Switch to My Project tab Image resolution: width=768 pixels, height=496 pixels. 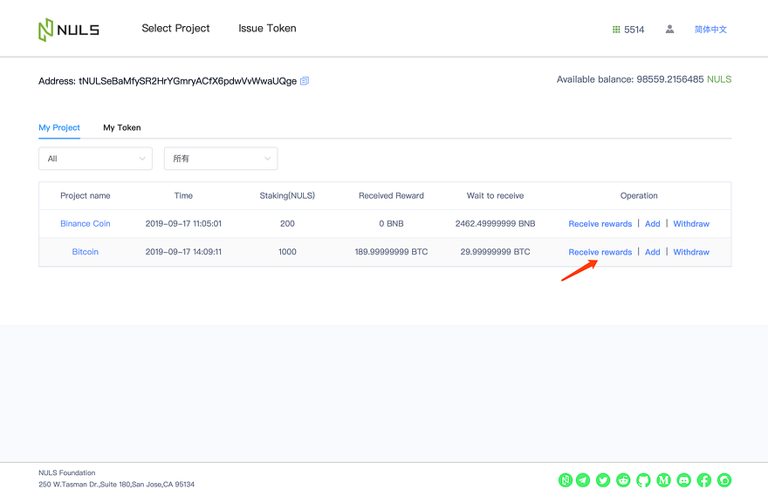(59, 127)
